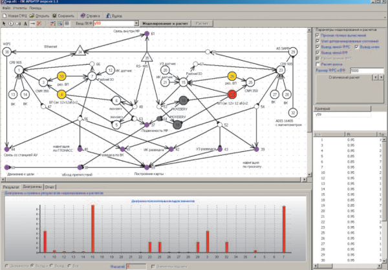Open a file with Открыть icon

[32, 16]
